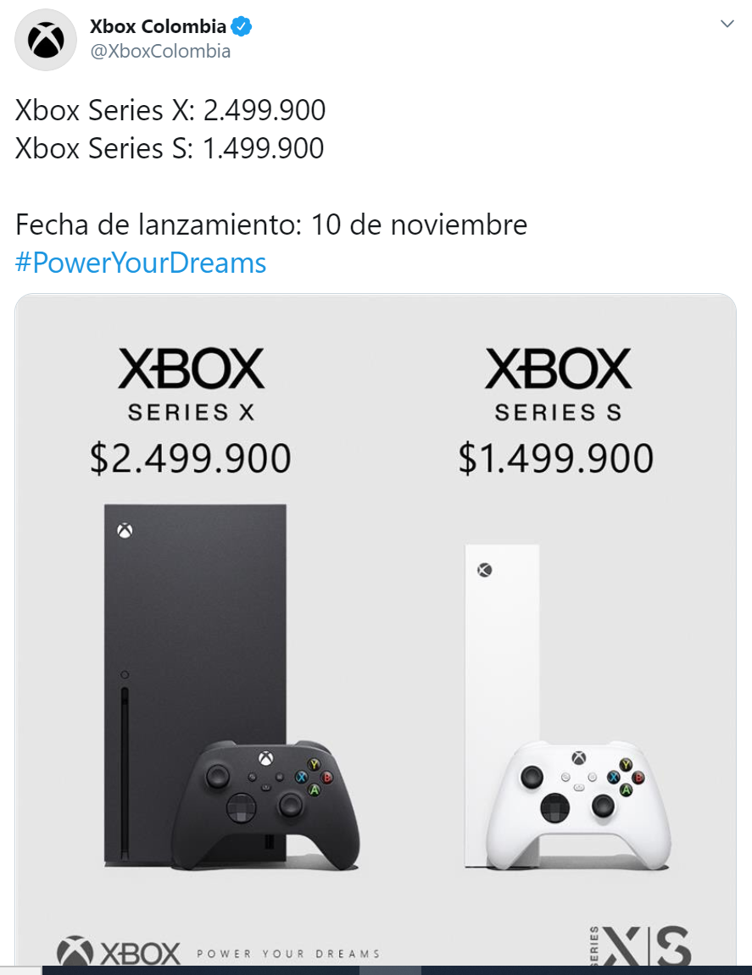Click the Xbox button on the white controller
Viewport: 752px width, 975px height.
tap(578, 758)
